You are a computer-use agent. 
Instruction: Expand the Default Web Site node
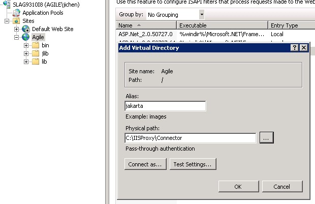[16, 29]
